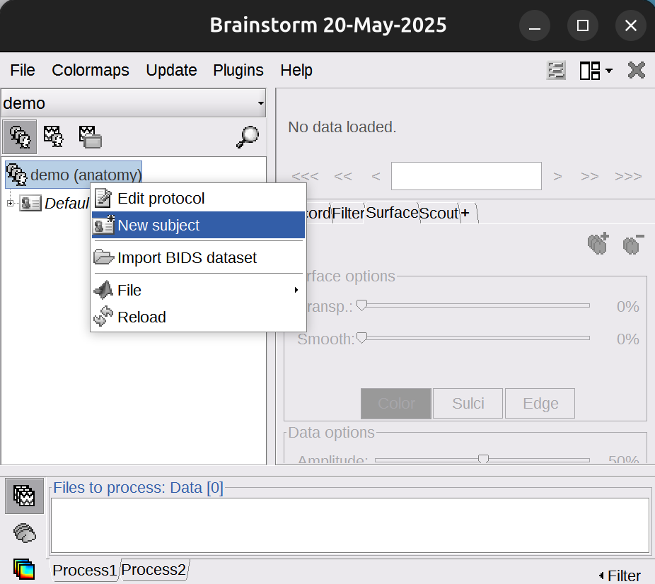Click the demo protocol tree node icon
This screenshot has width=655, height=584.
coord(17,175)
